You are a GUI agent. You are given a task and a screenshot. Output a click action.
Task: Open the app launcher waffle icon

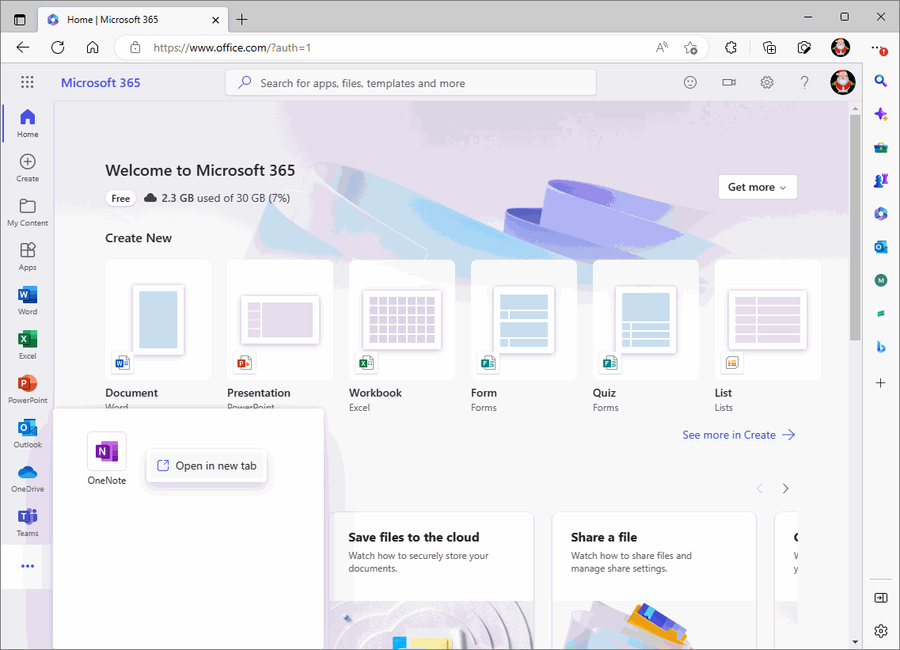point(27,82)
